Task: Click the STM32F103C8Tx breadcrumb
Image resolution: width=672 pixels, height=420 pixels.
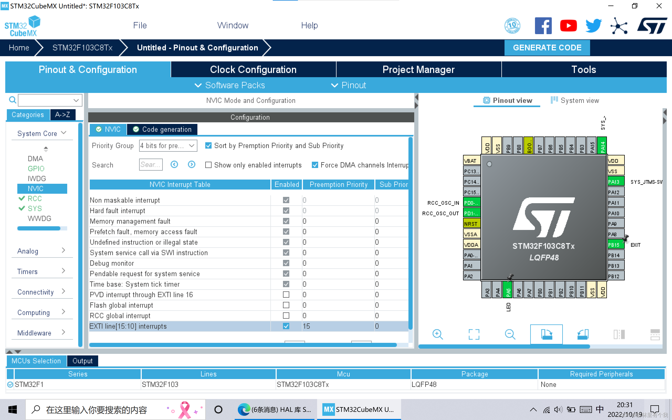Action: click(82, 48)
